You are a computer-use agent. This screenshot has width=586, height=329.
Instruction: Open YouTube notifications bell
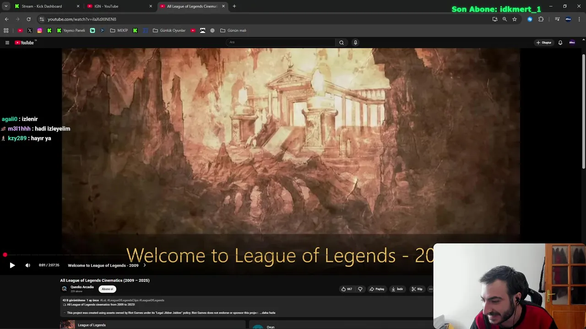tap(560, 42)
